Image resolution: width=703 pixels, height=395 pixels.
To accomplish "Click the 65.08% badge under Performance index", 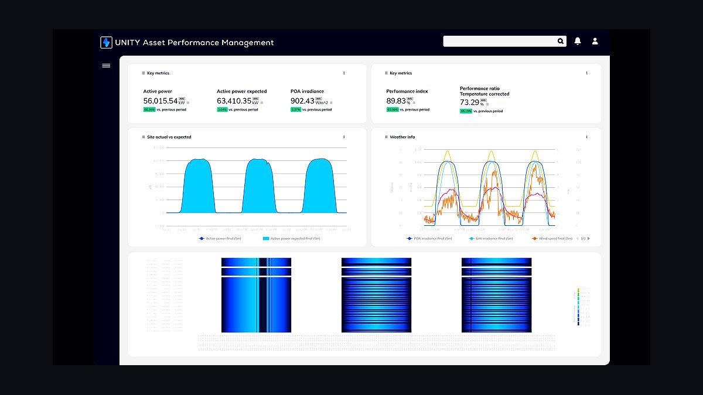I will pos(393,109).
